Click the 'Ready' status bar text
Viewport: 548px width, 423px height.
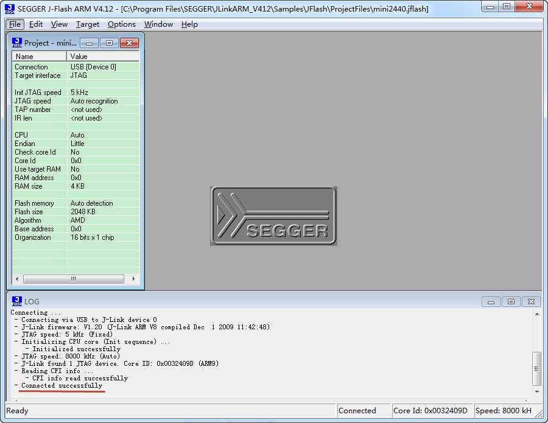[17, 410]
